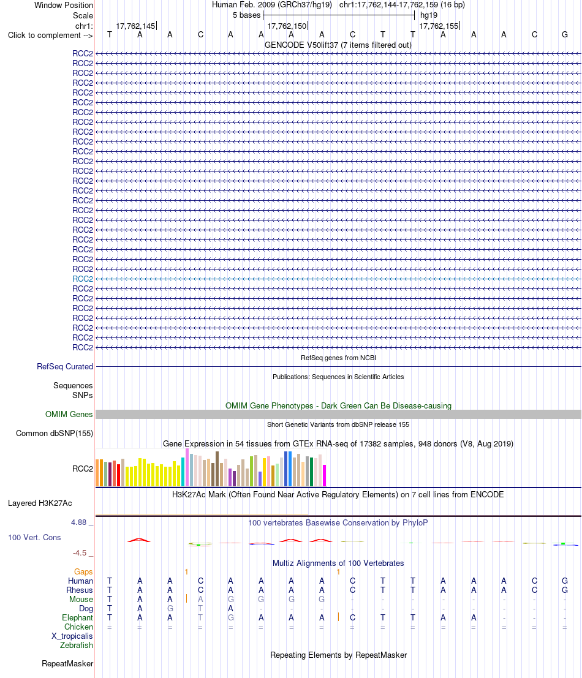Open 'RefSeq genes from NCBI' track title

(338, 358)
